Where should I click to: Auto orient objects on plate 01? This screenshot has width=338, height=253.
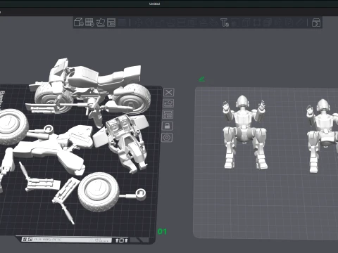coord(168,103)
